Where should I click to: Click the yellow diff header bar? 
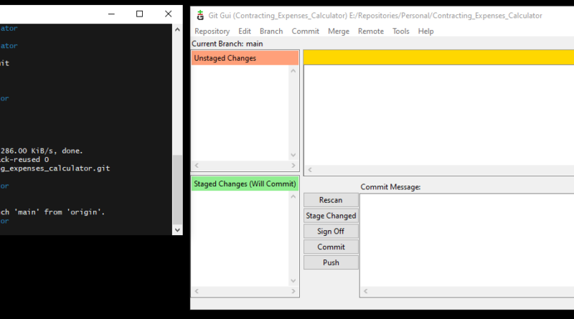point(438,57)
